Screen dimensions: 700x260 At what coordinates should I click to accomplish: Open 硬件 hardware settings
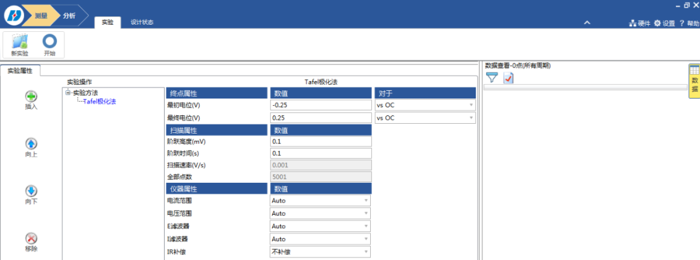point(639,23)
